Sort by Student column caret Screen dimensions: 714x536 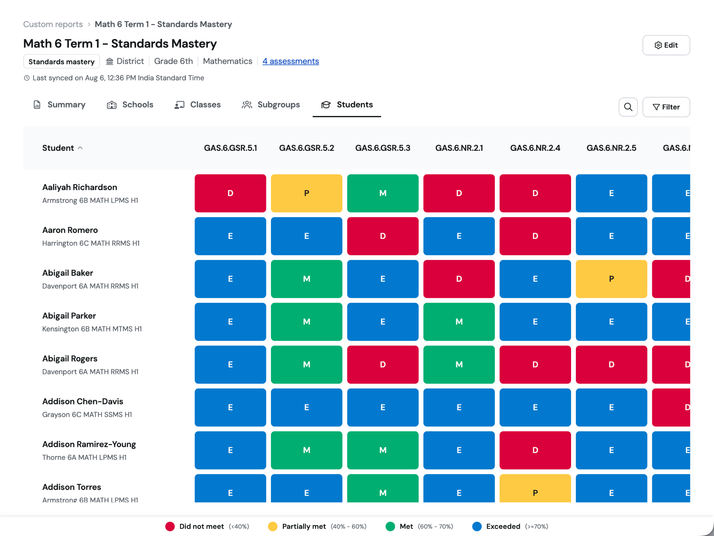(x=80, y=148)
